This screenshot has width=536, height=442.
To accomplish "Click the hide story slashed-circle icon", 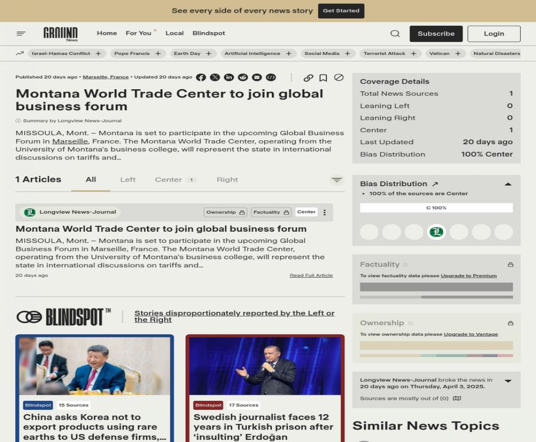I will pos(339,78).
